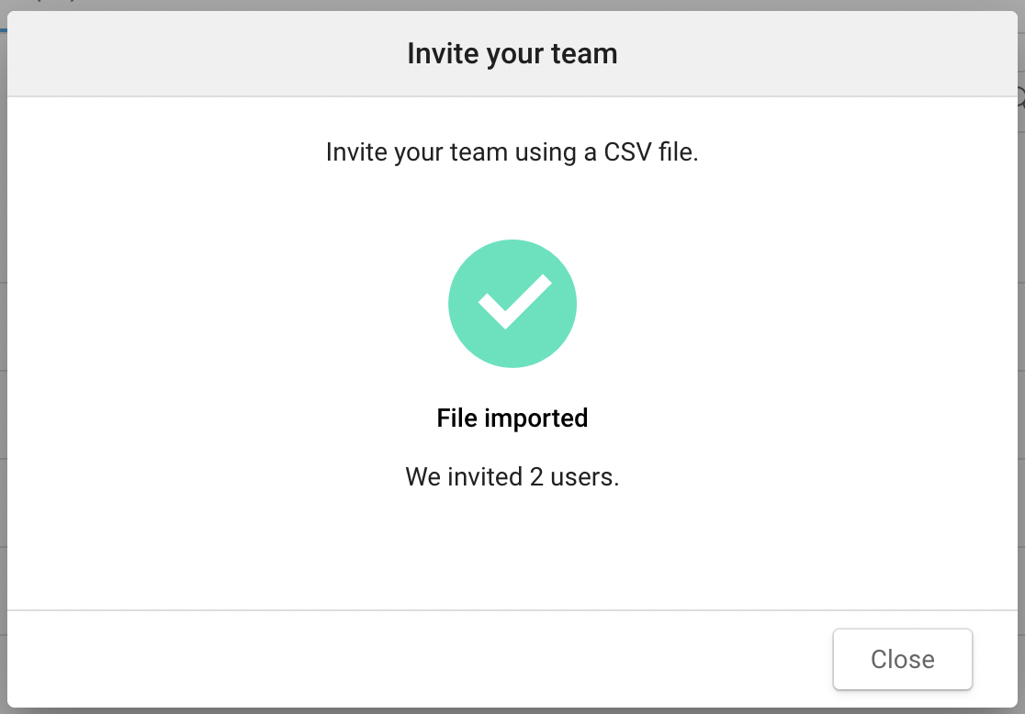Click the word 'team' in the dialog title
The width and height of the screenshot is (1025, 714).
585,53
